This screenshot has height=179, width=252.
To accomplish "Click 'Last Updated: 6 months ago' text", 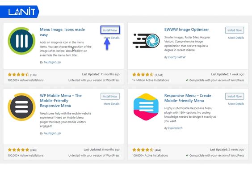I will click(101, 149).
